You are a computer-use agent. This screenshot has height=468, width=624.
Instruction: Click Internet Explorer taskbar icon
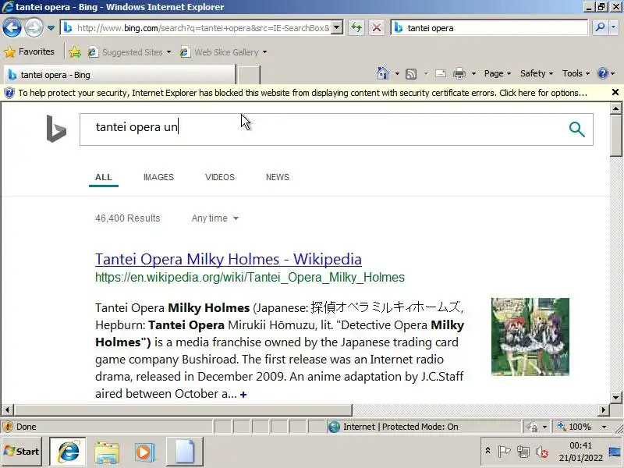[68, 452]
